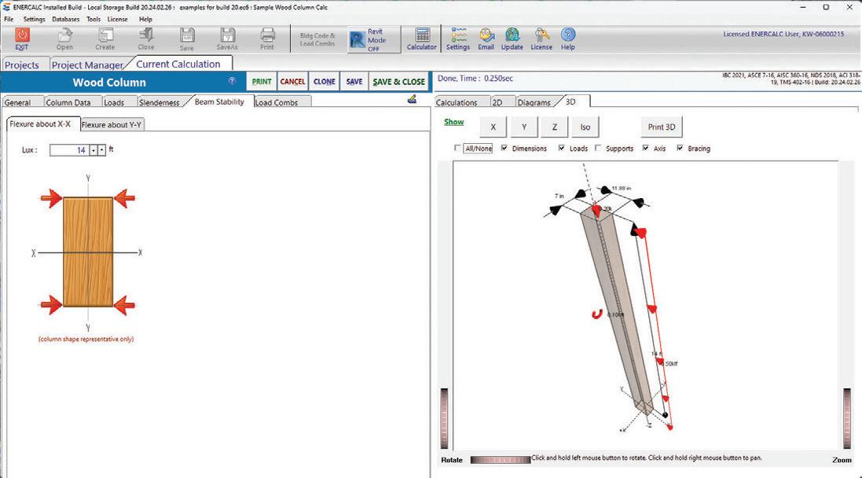This screenshot has width=862, height=478.
Task: Click the CLONE button
Action: [325, 82]
